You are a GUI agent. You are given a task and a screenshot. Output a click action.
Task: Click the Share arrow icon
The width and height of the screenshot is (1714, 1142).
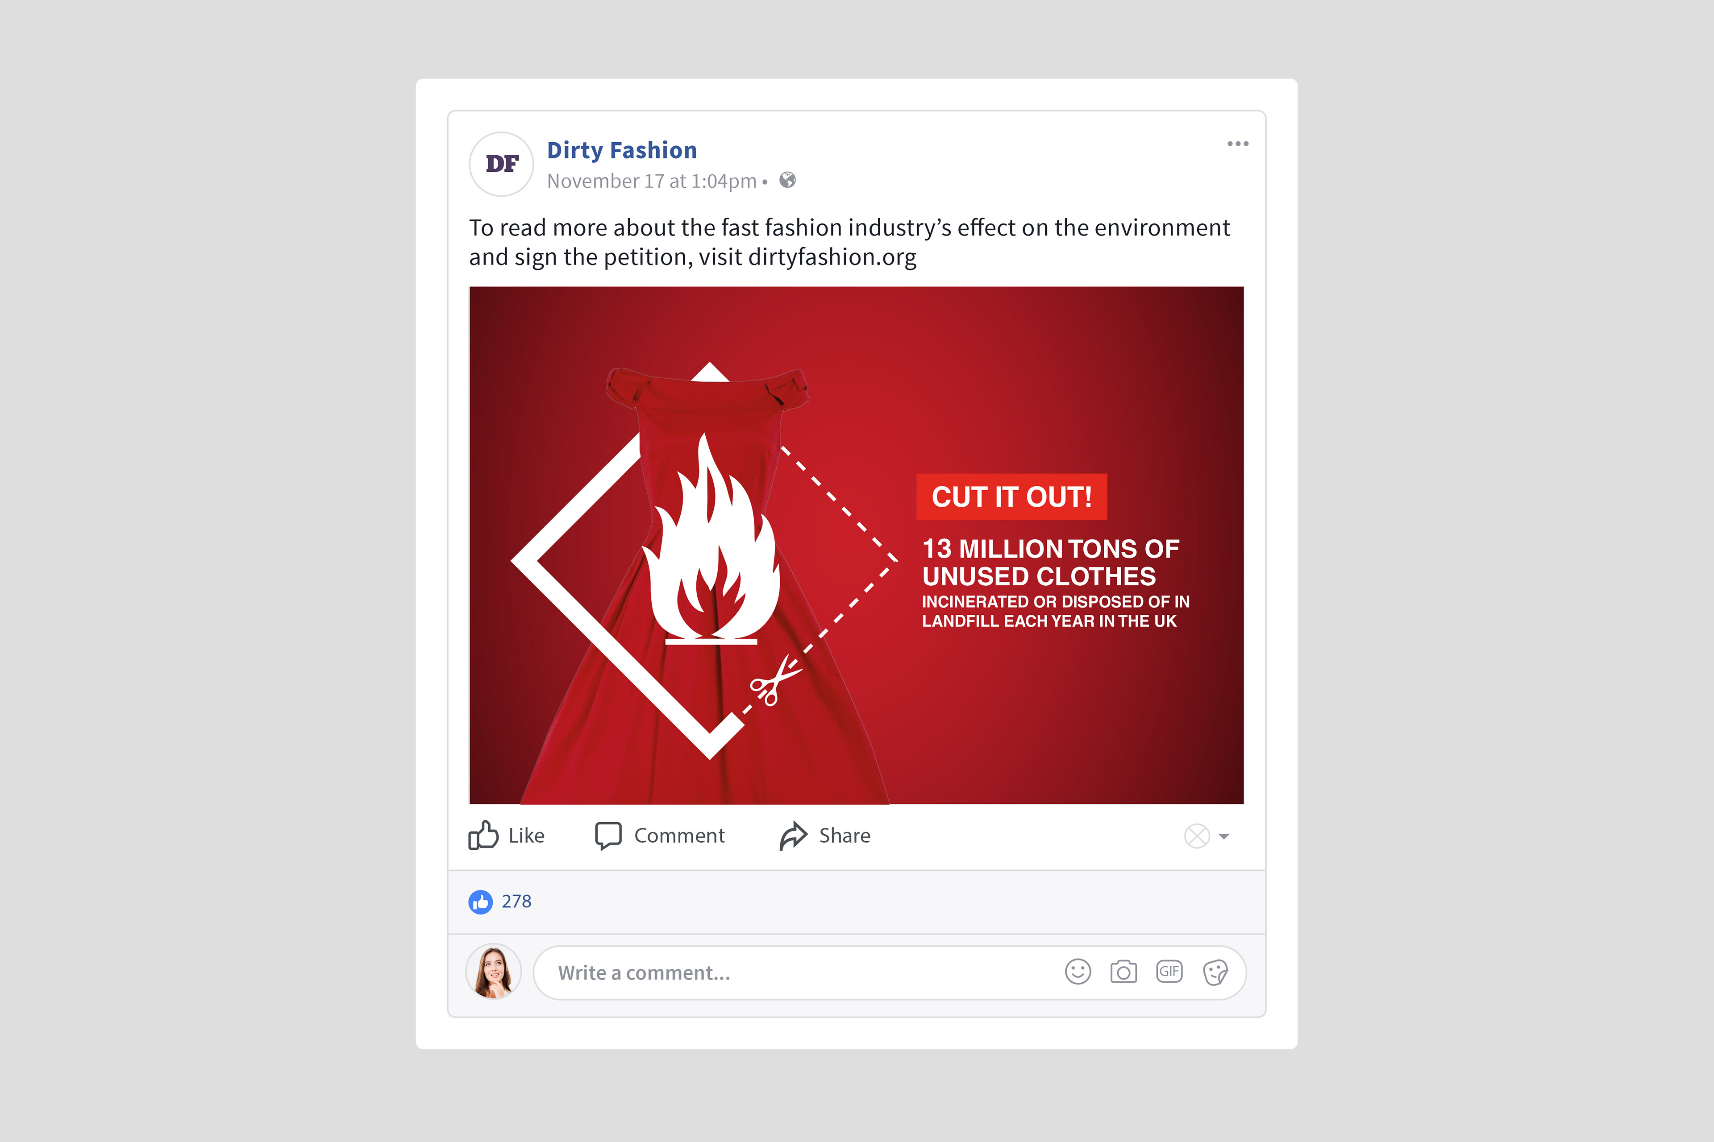click(x=794, y=836)
